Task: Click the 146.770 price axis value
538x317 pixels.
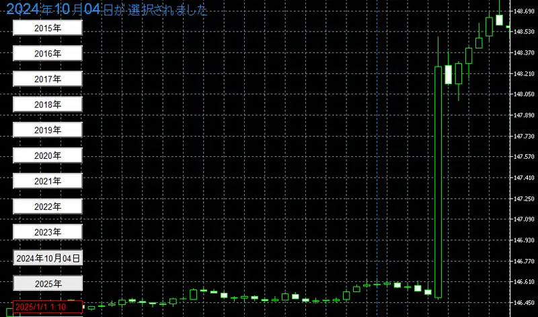Action: (x=524, y=261)
